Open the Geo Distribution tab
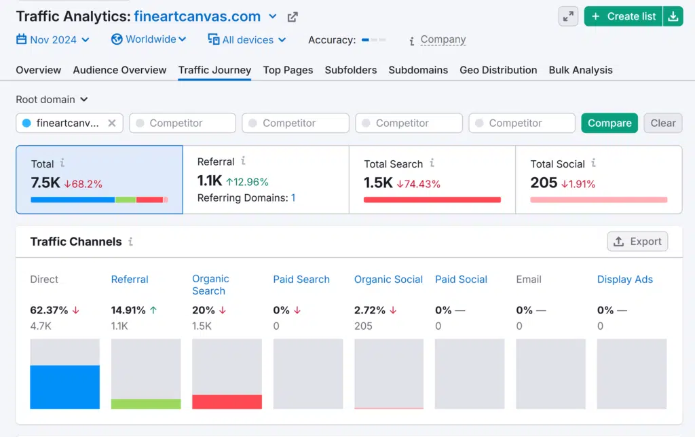695x437 pixels. pos(498,70)
